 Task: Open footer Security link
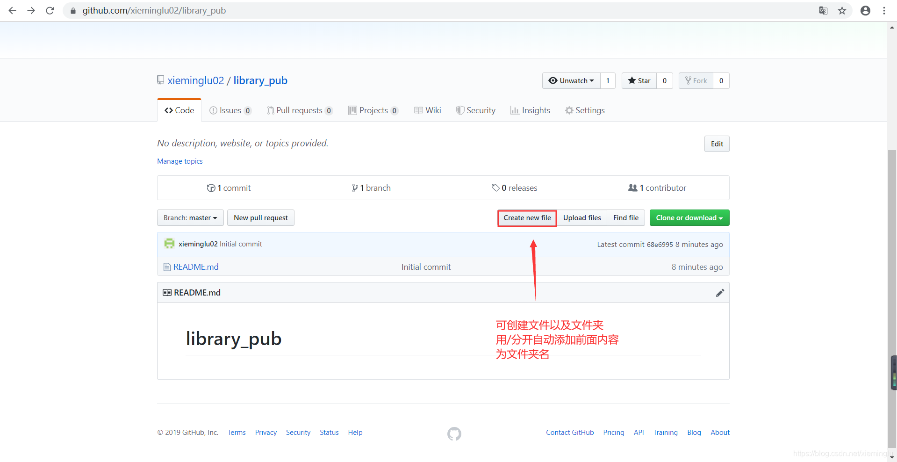[x=298, y=433]
